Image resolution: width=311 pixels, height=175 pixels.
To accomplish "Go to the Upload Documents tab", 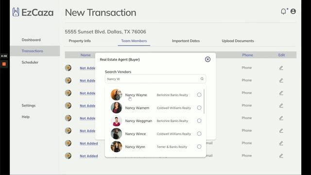I will point(238,41).
